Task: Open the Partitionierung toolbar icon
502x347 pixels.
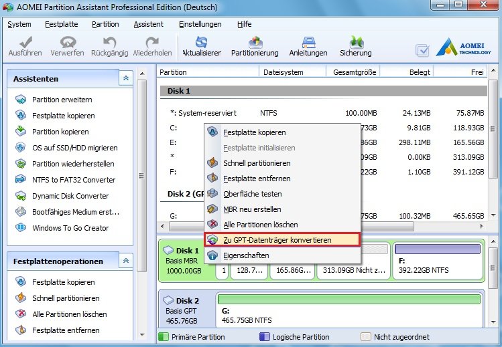Action: [x=255, y=42]
